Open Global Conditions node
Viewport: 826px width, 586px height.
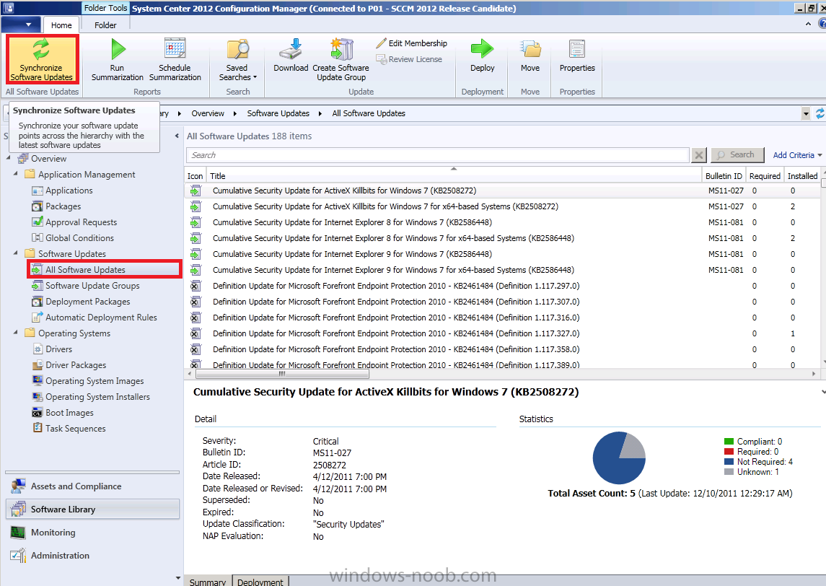pyautogui.click(x=79, y=237)
